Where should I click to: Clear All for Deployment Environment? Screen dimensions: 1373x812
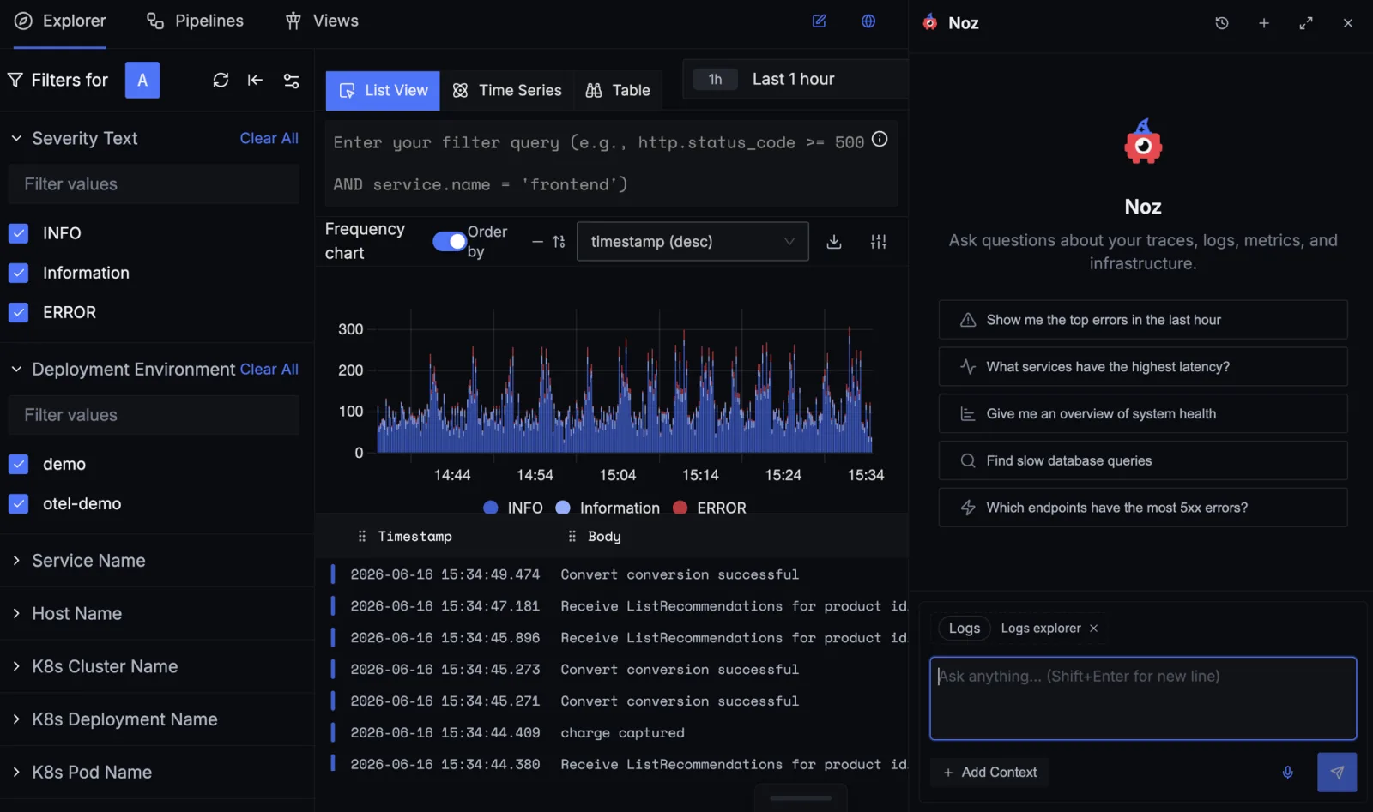tap(269, 369)
